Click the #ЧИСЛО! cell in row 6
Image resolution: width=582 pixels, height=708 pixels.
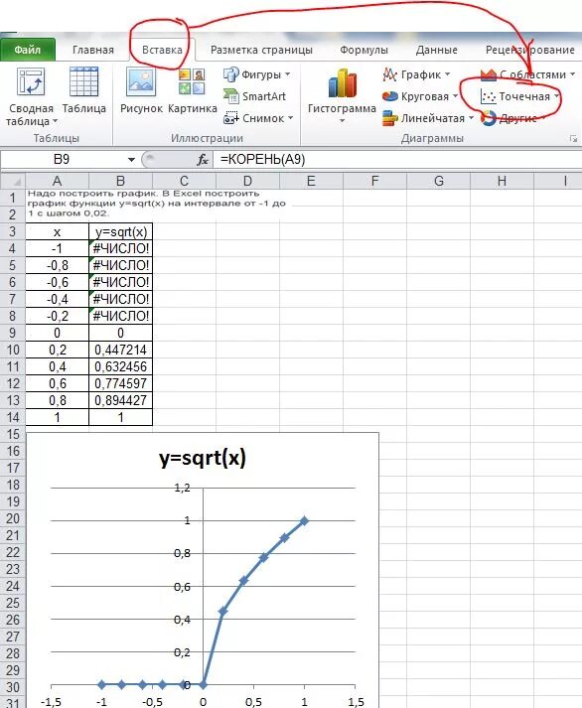[120, 282]
